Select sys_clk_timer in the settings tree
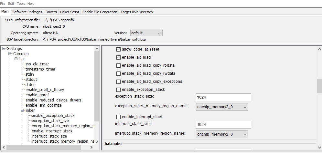The height and width of the screenshot is (153, 322). (x=37, y=64)
